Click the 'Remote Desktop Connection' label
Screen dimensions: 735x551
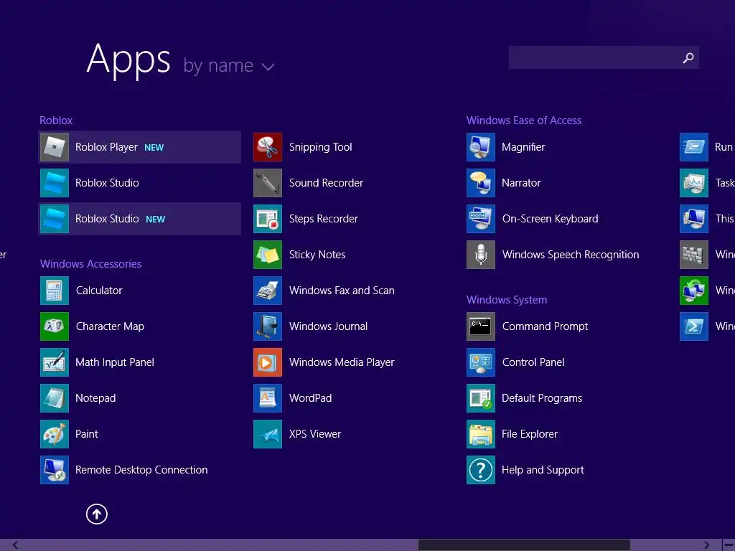click(141, 470)
